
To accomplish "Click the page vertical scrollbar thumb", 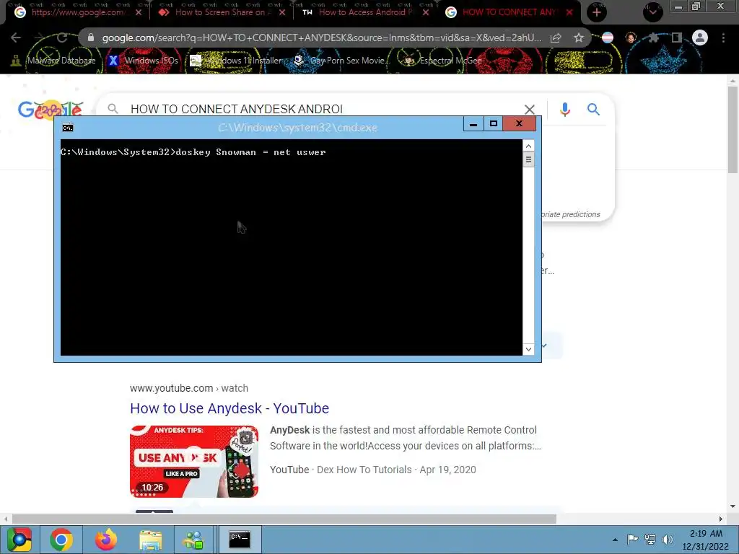I will [733, 130].
